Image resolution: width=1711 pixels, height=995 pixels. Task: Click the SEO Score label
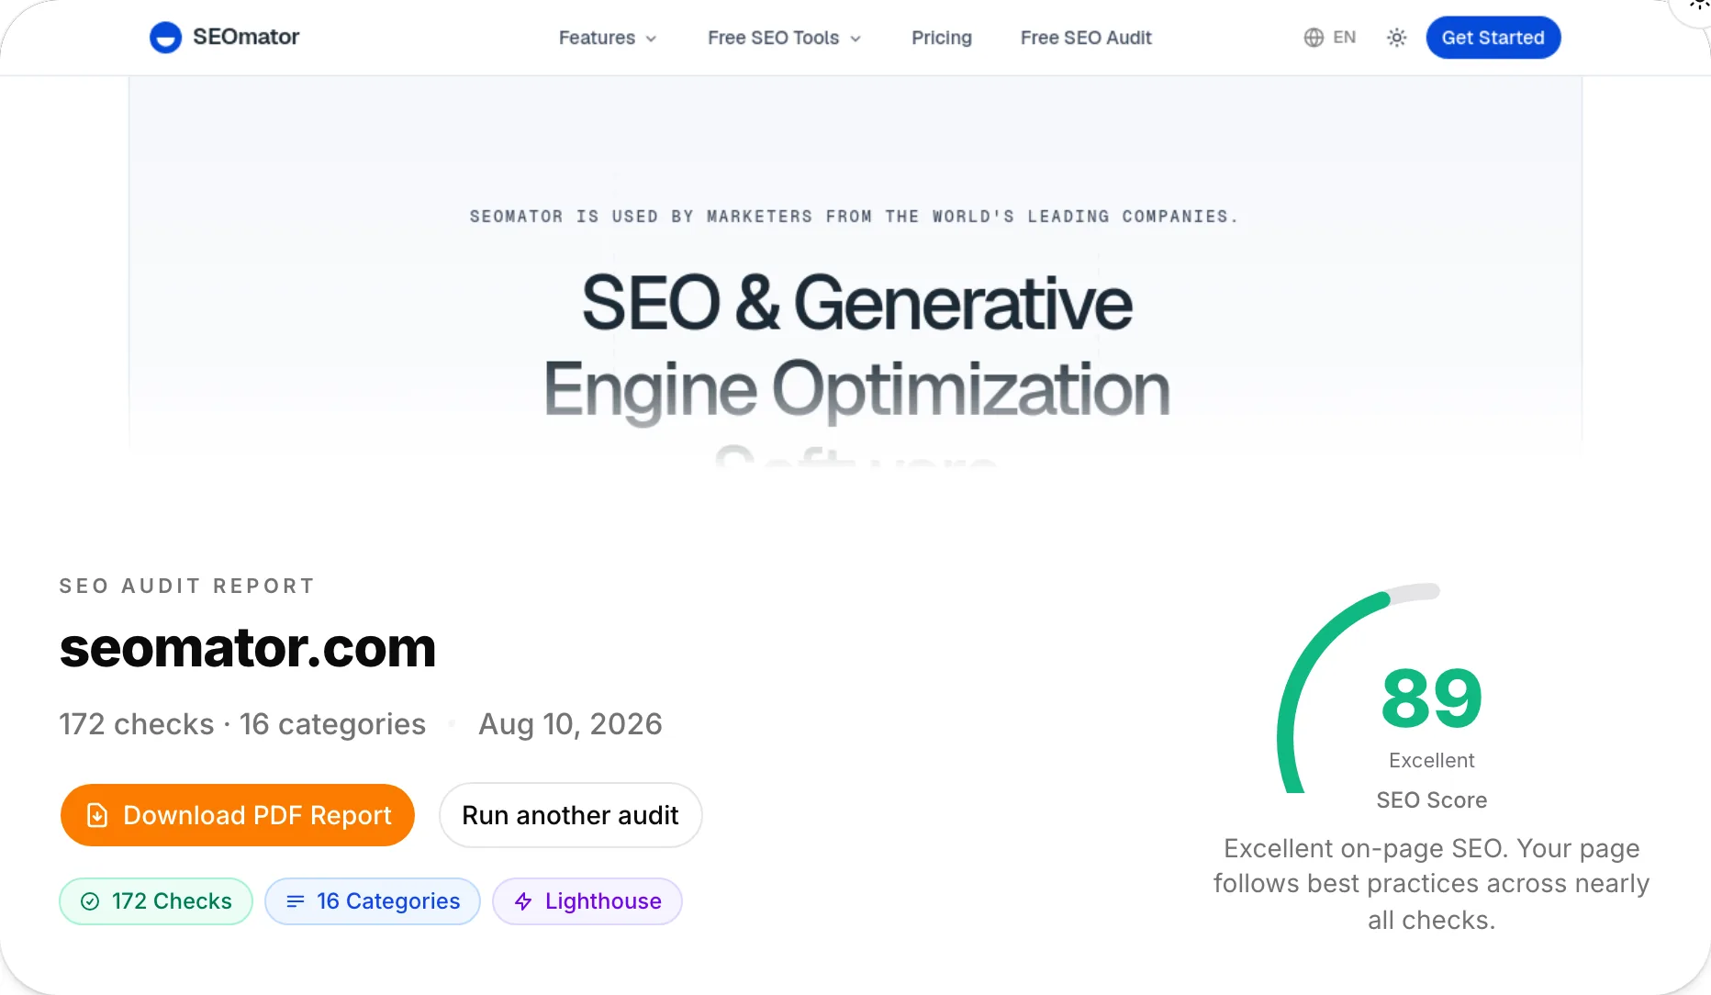pyautogui.click(x=1431, y=800)
